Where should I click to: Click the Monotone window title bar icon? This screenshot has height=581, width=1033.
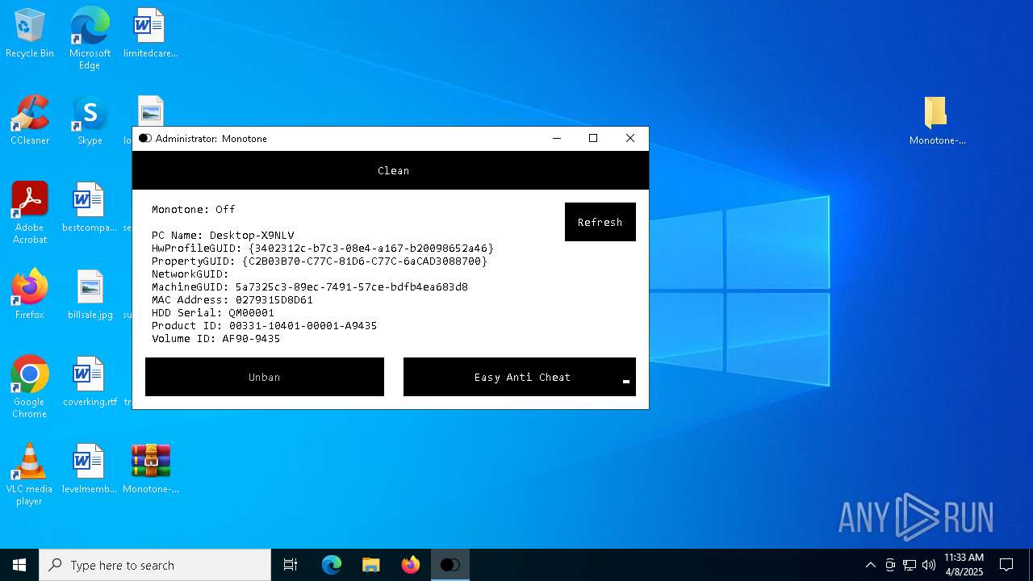click(145, 139)
